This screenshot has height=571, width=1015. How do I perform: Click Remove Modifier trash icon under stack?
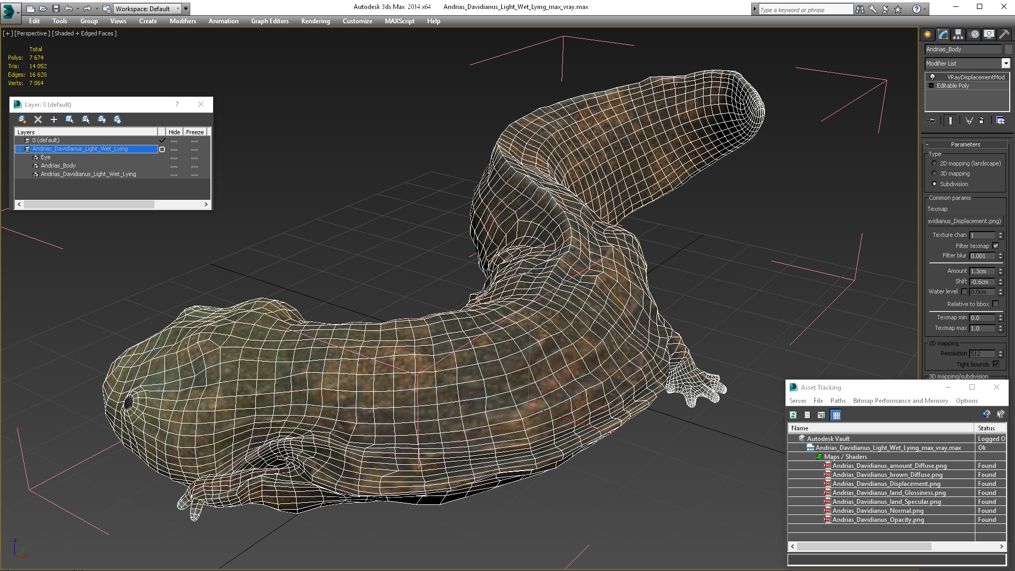(982, 121)
